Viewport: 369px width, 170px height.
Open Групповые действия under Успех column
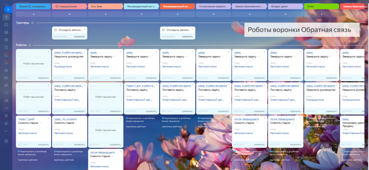(x=316, y=127)
